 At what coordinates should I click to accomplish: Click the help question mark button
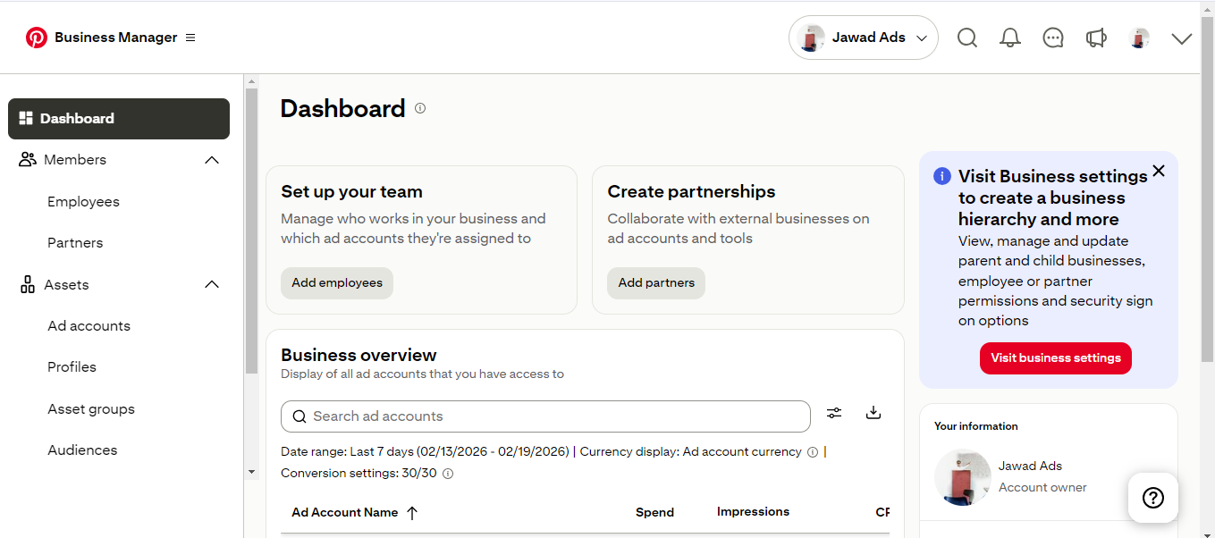(x=1152, y=498)
